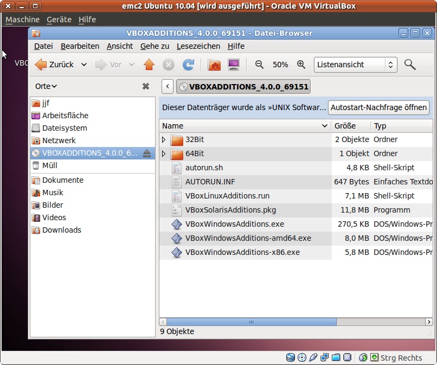Open the Listenansicht view mode dropdown
Screen dimensions: 437x365
pyautogui.click(x=355, y=65)
